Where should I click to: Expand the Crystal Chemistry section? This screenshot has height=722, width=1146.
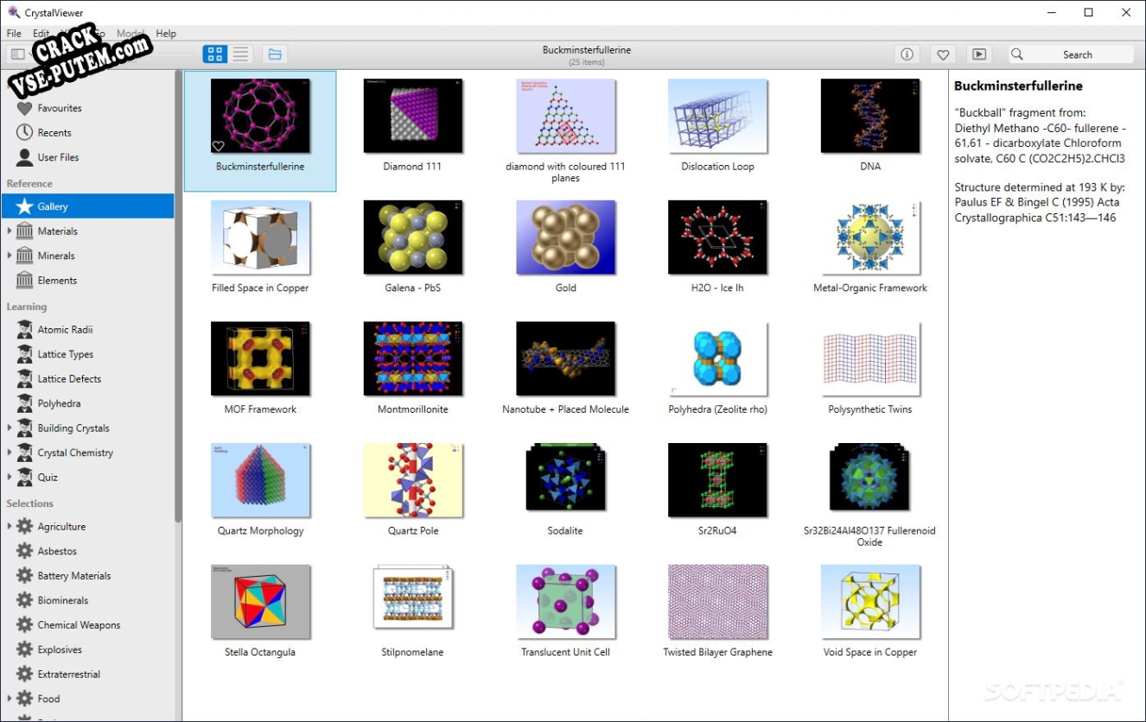pos(10,453)
